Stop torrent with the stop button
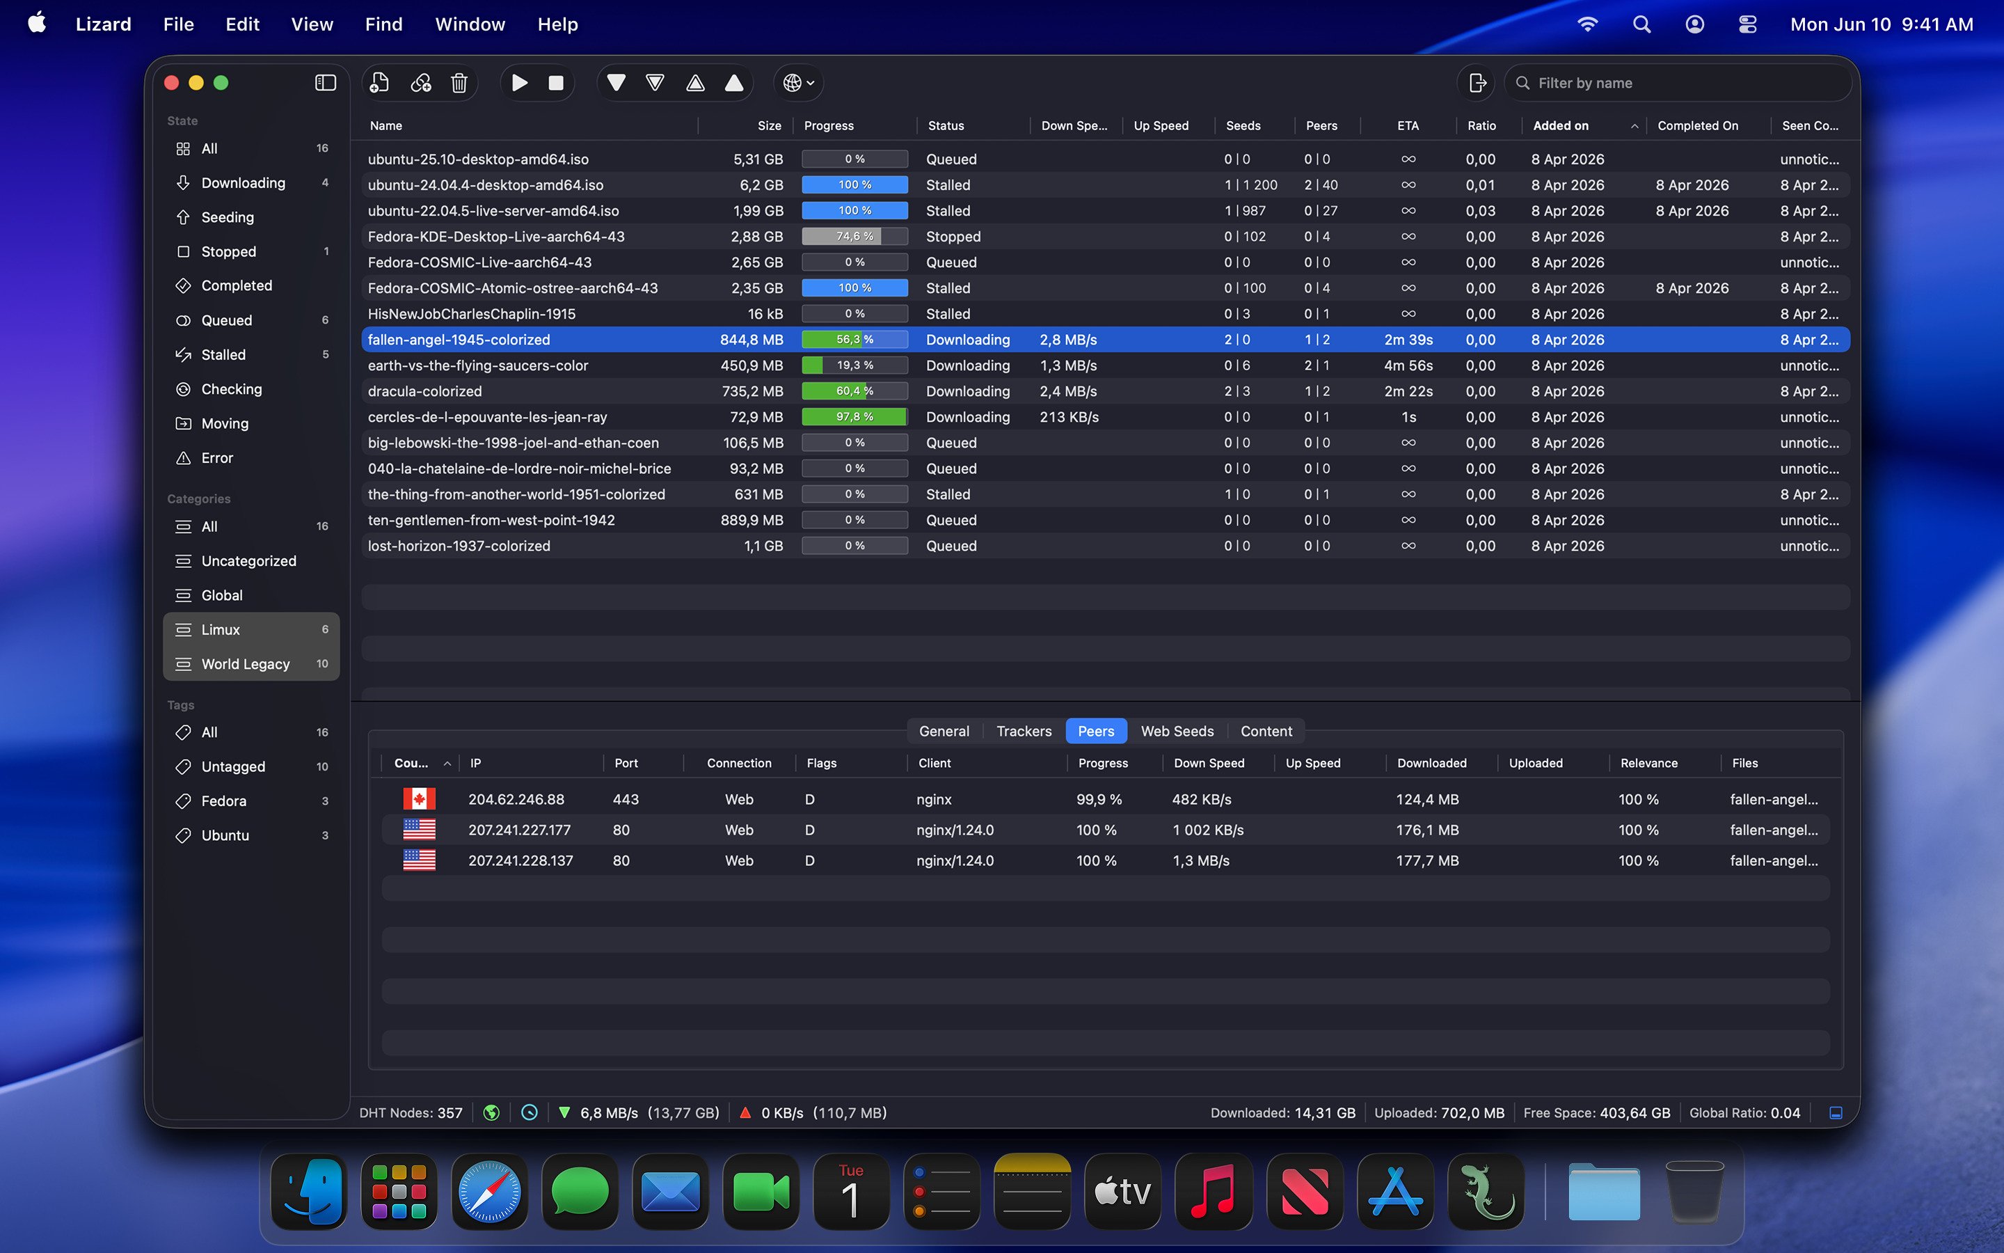This screenshot has height=1253, width=2004. tap(557, 83)
